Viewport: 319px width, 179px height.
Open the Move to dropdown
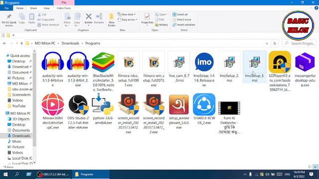pyautogui.click(x=67, y=20)
